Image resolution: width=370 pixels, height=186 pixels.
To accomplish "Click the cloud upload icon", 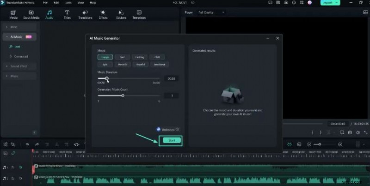I will point(286,3).
